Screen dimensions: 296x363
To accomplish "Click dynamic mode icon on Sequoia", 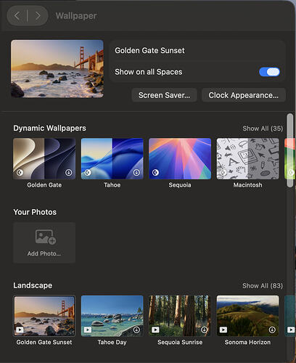I will point(155,172).
